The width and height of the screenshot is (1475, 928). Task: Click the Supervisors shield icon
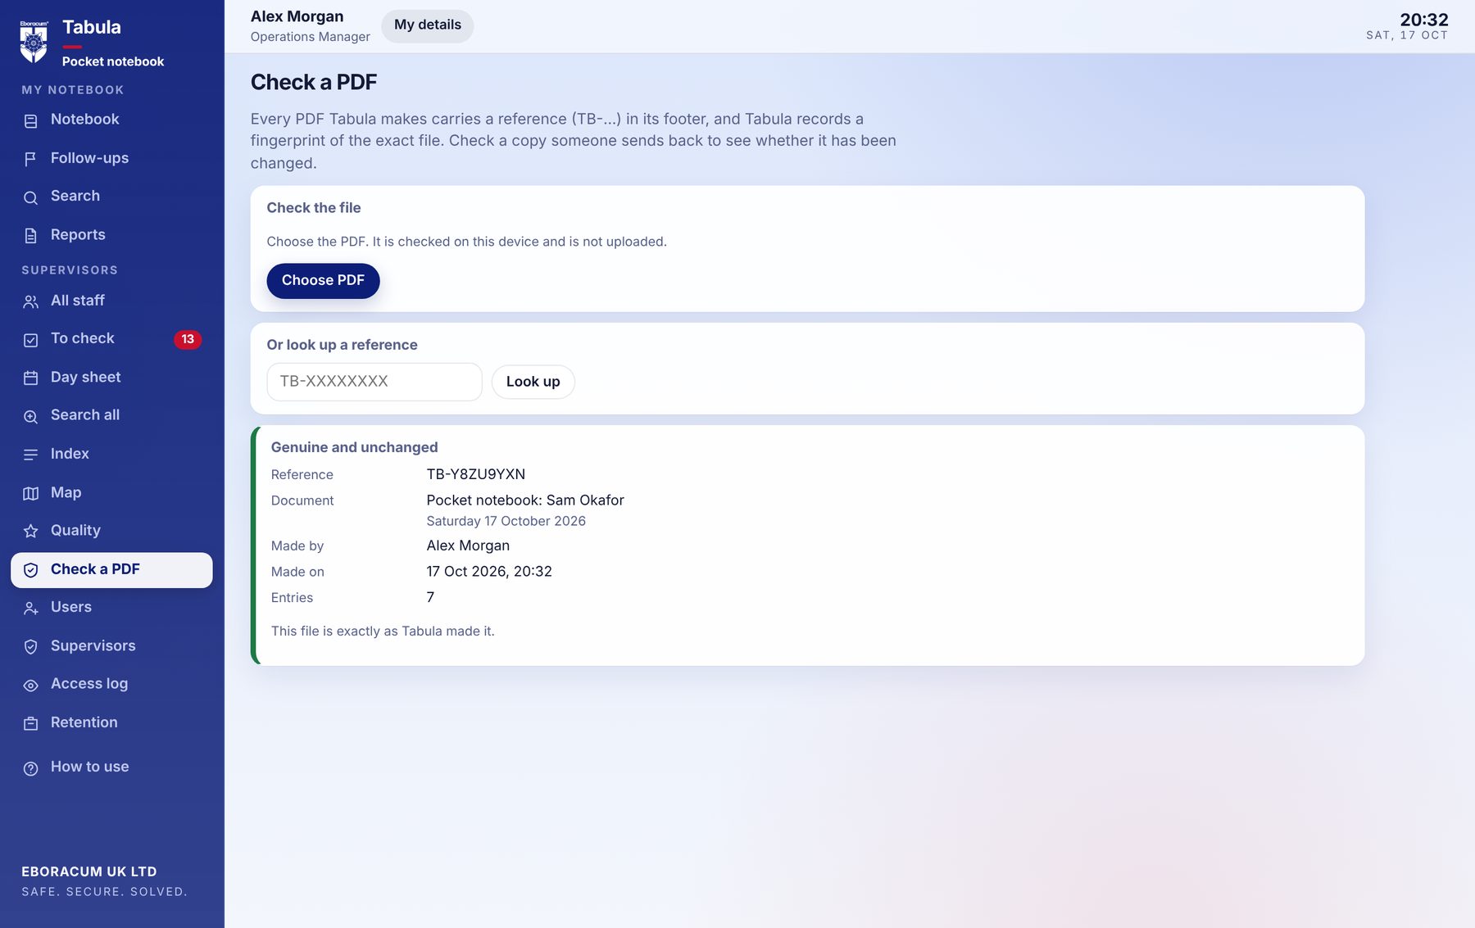tap(31, 647)
